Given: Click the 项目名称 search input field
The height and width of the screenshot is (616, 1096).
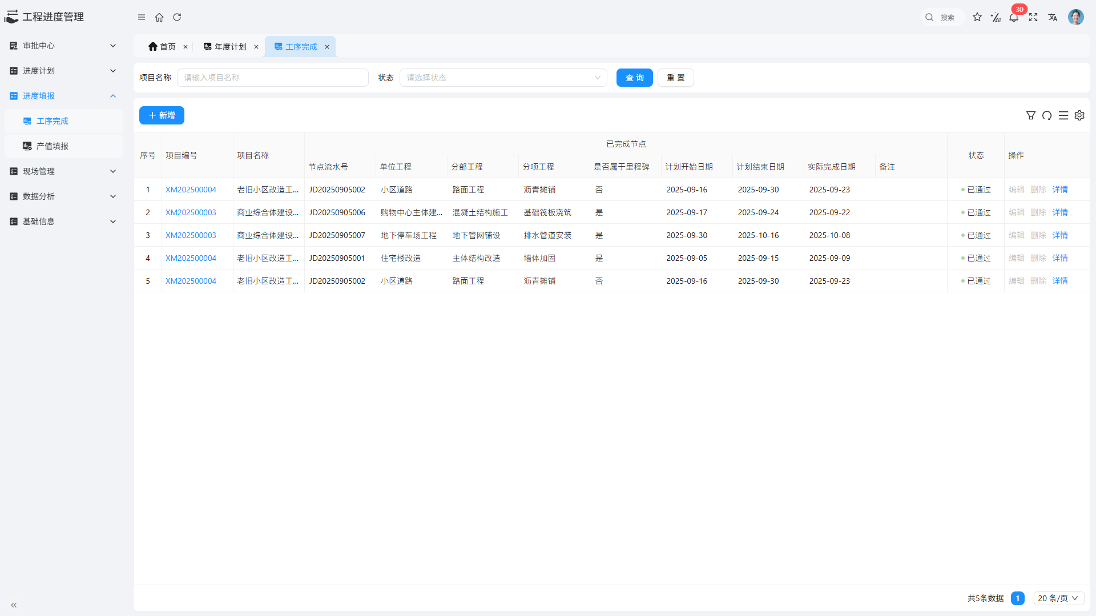Looking at the screenshot, I should click(x=273, y=78).
